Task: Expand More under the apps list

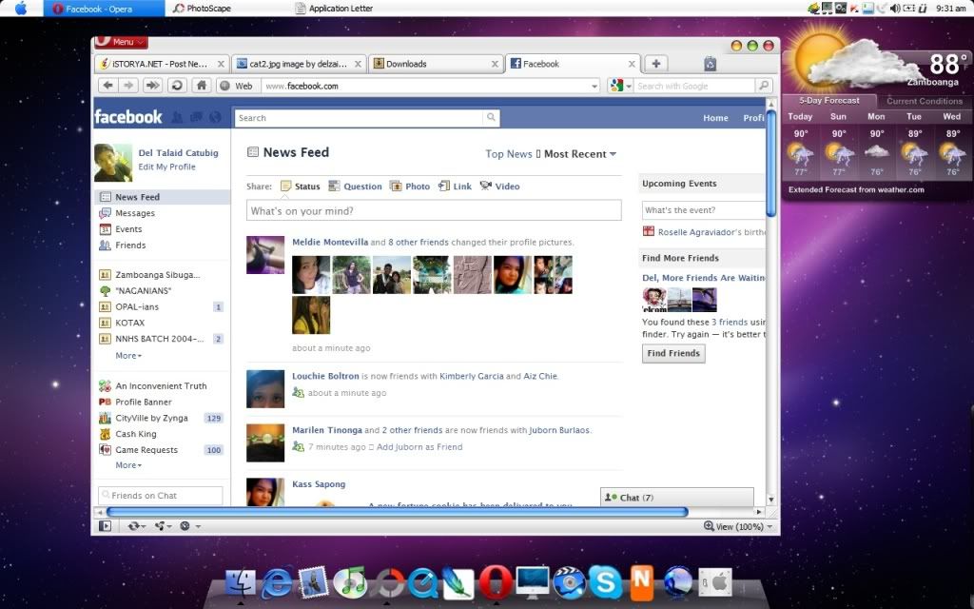Action: point(128,464)
